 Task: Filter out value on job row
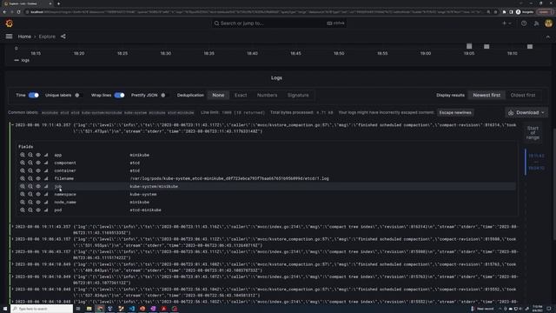tap(30, 186)
